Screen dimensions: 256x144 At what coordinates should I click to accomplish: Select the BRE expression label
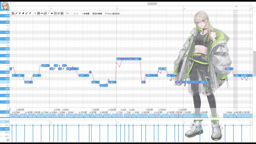pyautogui.click(x=7, y=136)
